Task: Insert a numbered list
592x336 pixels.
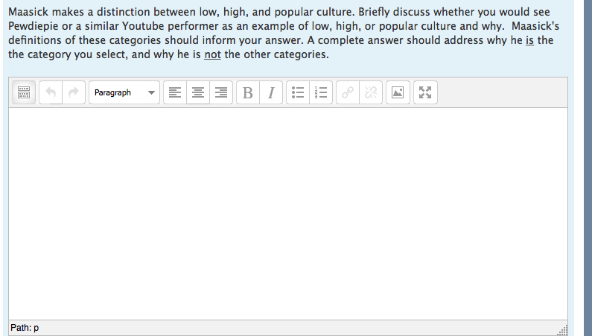Action: tap(321, 92)
